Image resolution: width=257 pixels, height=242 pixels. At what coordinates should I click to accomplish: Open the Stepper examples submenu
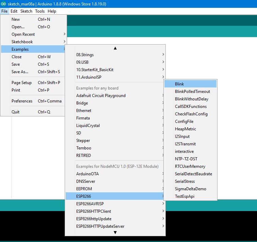(115, 141)
